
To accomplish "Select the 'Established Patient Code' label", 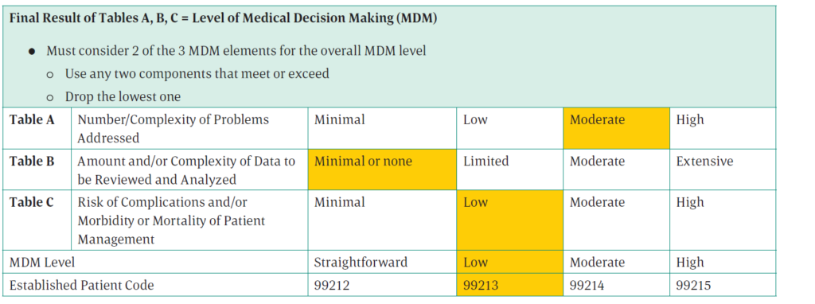I will 82,286.
